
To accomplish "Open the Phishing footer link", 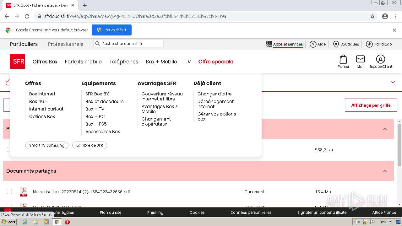I will point(155,213).
